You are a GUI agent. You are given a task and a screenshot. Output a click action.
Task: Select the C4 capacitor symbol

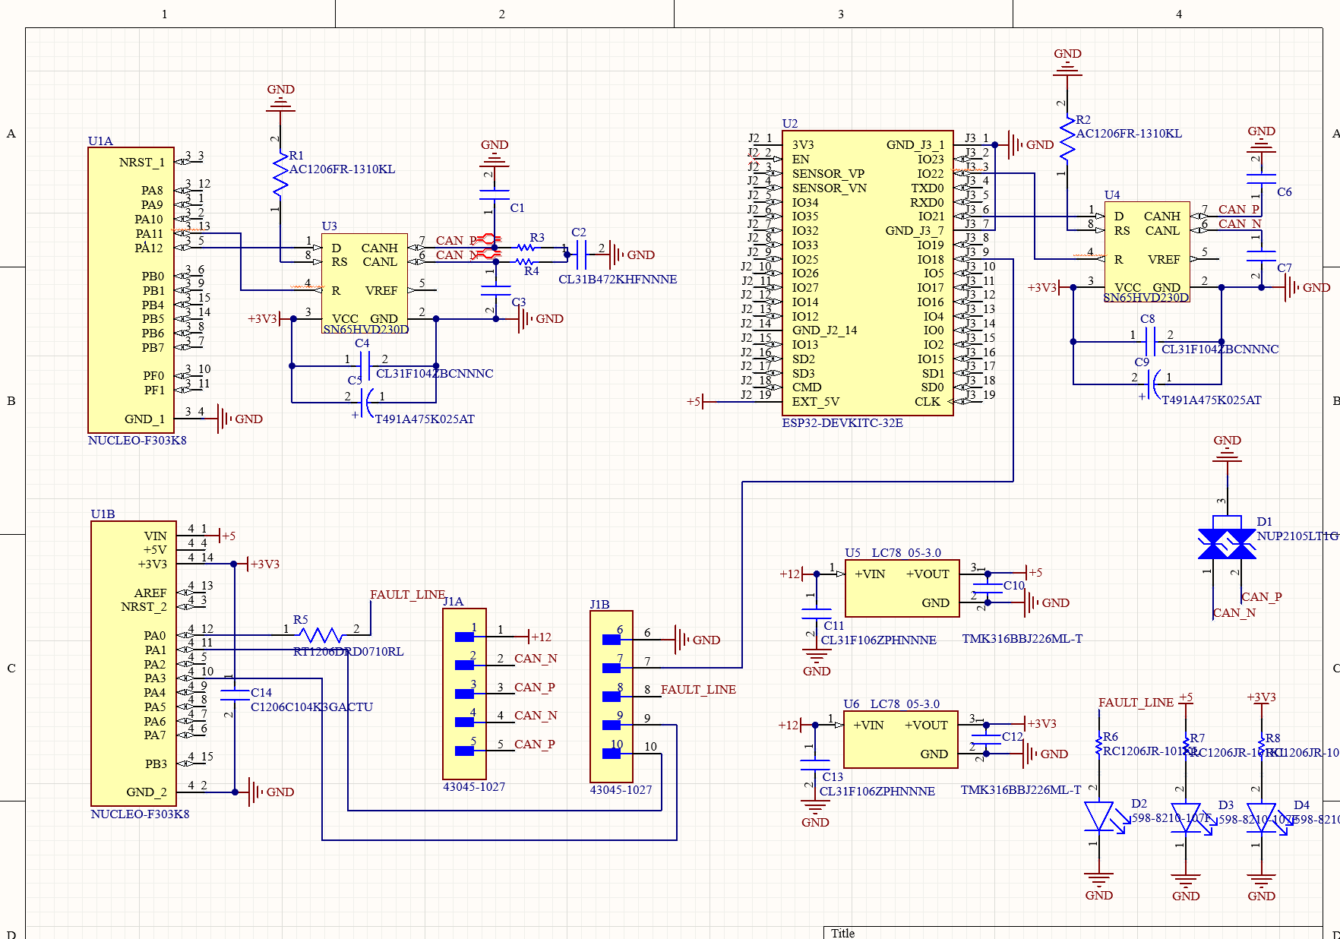(365, 365)
